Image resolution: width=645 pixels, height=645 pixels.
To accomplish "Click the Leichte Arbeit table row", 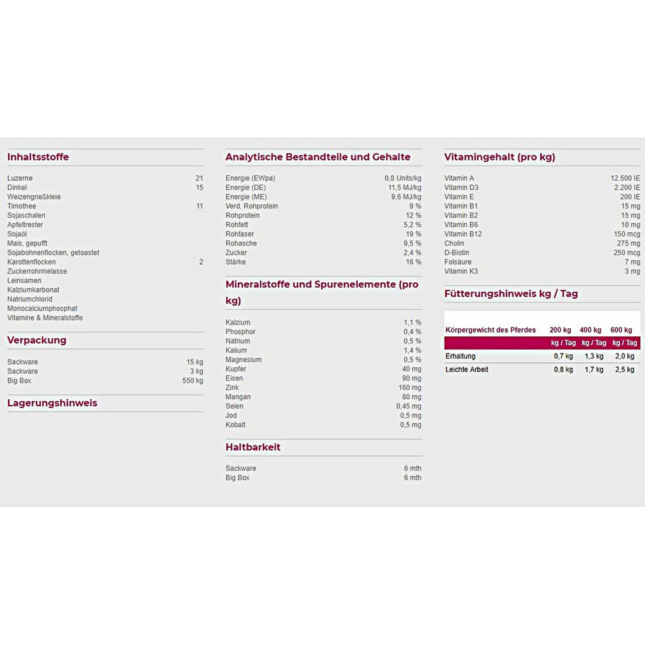I will click(542, 369).
